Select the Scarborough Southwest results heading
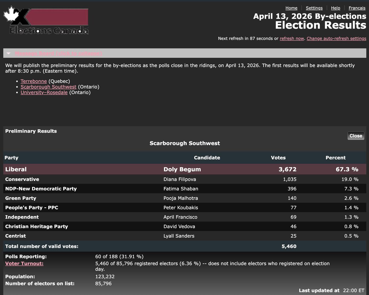 coord(184,143)
